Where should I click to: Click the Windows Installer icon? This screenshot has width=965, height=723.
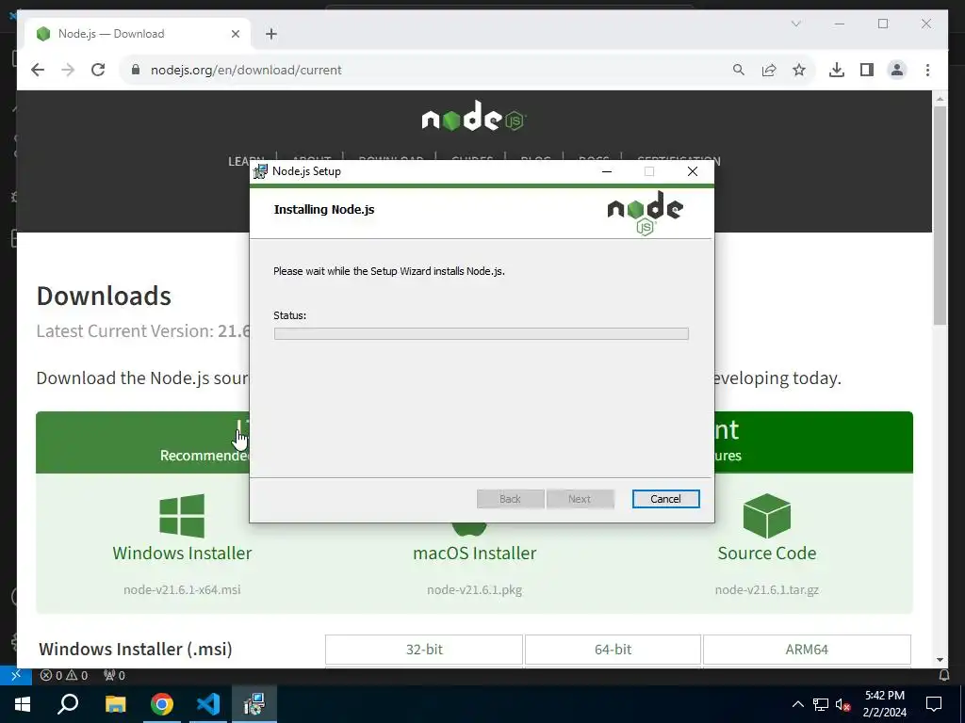coord(182,516)
